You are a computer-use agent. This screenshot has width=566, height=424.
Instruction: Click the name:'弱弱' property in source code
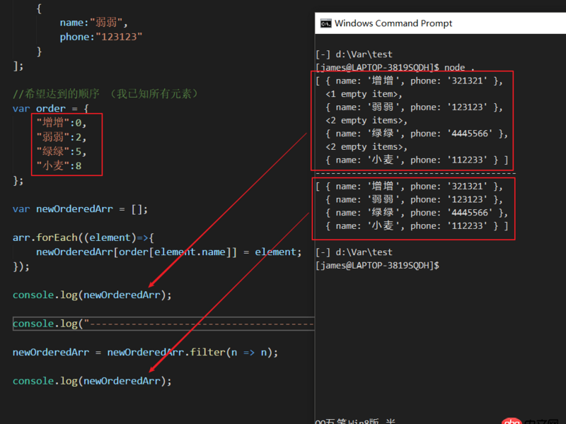click(92, 22)
